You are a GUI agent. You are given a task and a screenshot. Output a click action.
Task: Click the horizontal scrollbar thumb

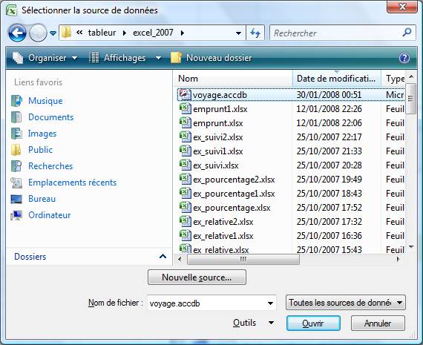(243, 259)
